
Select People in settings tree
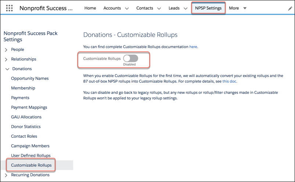coord(18,50)
